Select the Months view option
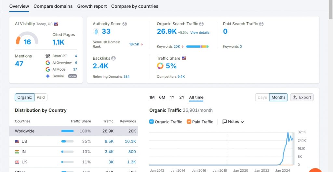Image resolution: width=333 pixels, height=172 pixels. (278, 97)
